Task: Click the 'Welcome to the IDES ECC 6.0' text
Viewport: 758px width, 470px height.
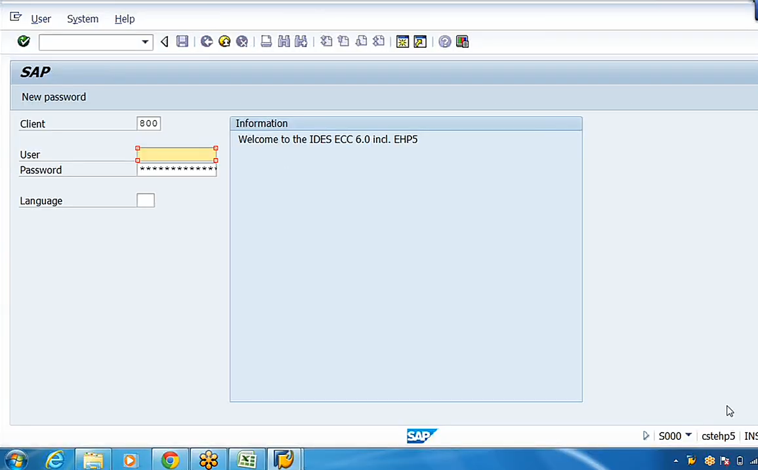Action: click(x=327, y=140)
